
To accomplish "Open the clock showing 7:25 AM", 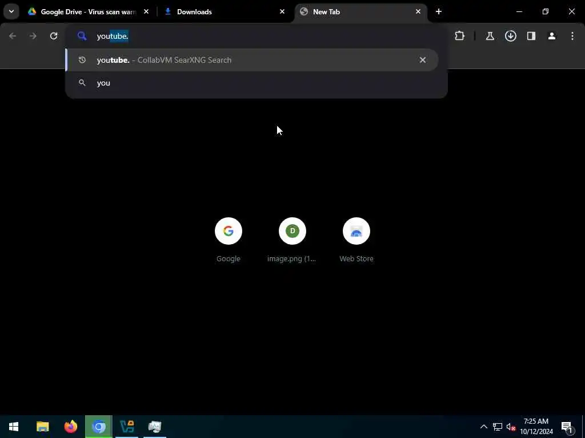I will [536, 427].
